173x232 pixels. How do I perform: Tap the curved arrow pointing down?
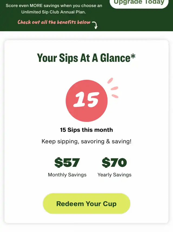pyautogui.click(x=95, y=25)
